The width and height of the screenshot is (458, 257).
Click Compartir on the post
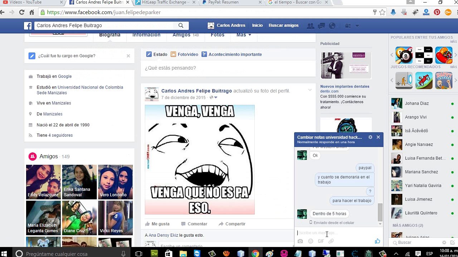(232, 224)
